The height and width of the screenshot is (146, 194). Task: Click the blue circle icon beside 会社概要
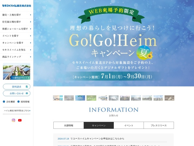(4, 102)
